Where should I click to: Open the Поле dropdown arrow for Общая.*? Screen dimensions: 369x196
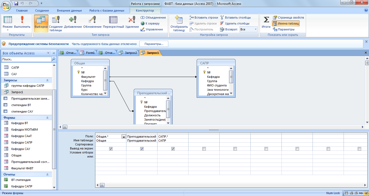point(124,137)
